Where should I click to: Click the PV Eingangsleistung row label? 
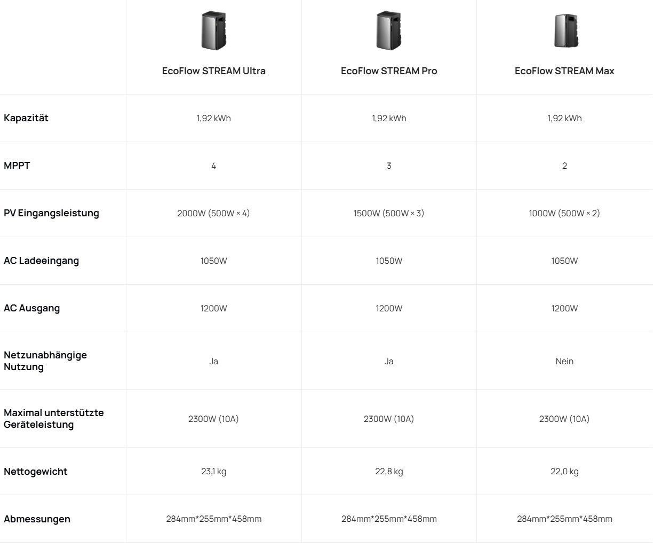pyautogui.click(x=51, y=213)
